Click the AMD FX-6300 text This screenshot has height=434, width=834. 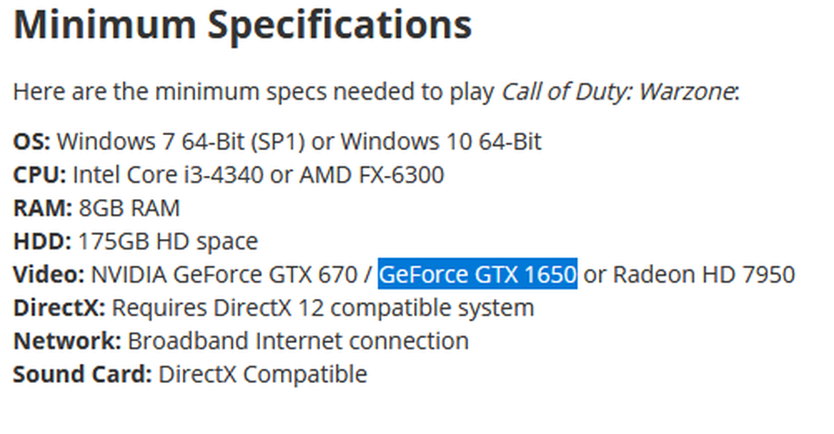(x=371, y=175)
